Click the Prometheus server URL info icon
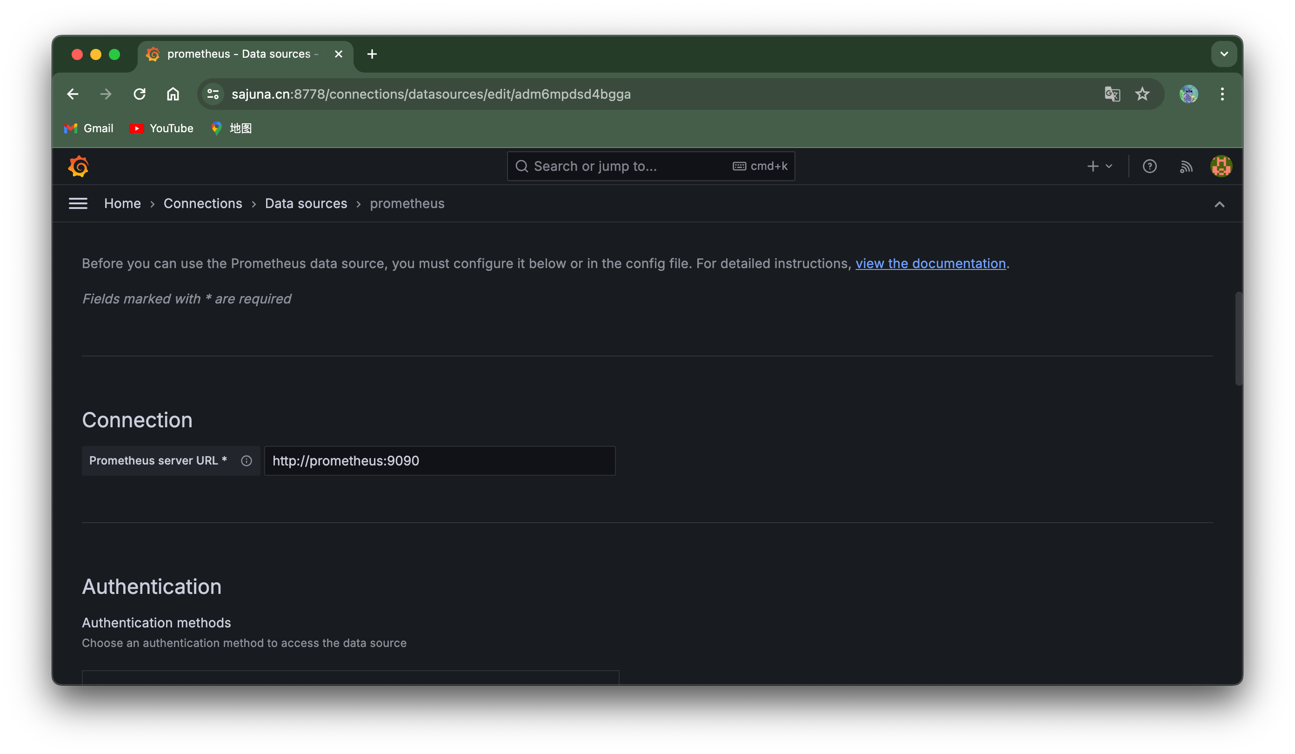The width and height of the screenshot is (1295, 754). tap(246, 461)
